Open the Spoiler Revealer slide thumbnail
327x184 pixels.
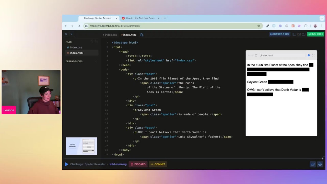click(x=81, y=146)
